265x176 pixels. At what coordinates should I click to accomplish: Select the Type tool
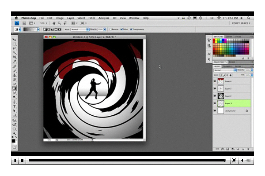(x=15, y=106)
